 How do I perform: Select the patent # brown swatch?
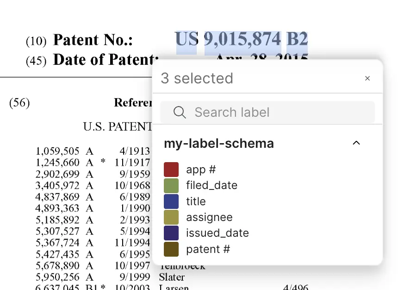click(x=171, y=249)
